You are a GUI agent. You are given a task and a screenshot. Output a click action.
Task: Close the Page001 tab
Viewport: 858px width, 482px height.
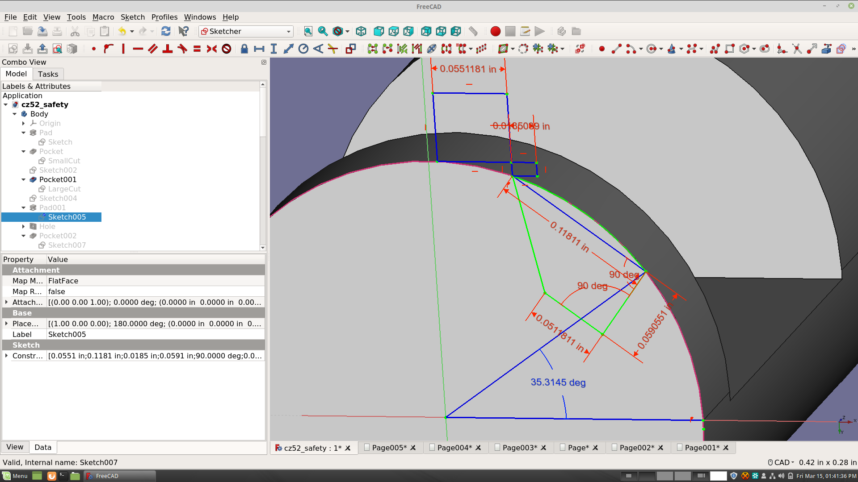pos(726,448)
